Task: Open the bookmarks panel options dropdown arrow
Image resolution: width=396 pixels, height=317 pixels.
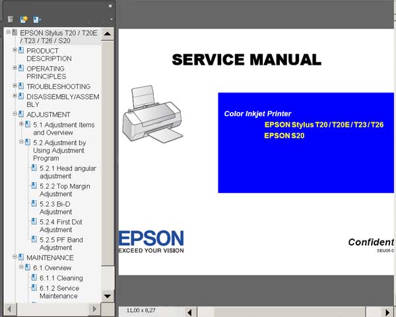Action: point(112,19)
